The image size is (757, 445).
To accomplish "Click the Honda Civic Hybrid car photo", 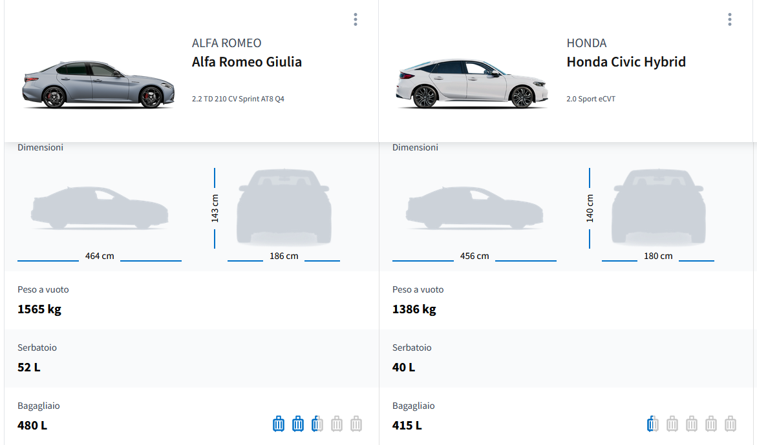I will (x=472, y=84).
